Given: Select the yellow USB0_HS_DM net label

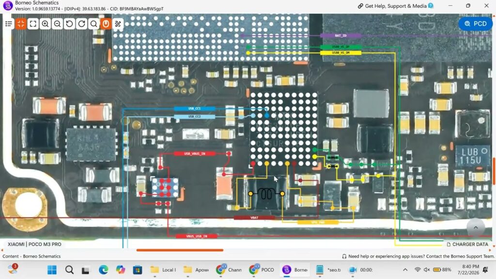Looking at the screenshot, I should pos(341,53).
